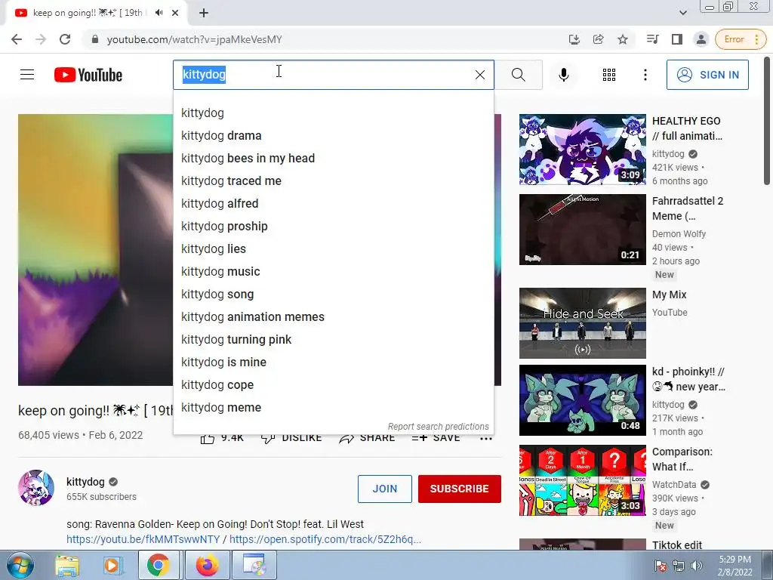
Task: Select the 'kittydog proship' suggestion
Action: tap(333, 227)
